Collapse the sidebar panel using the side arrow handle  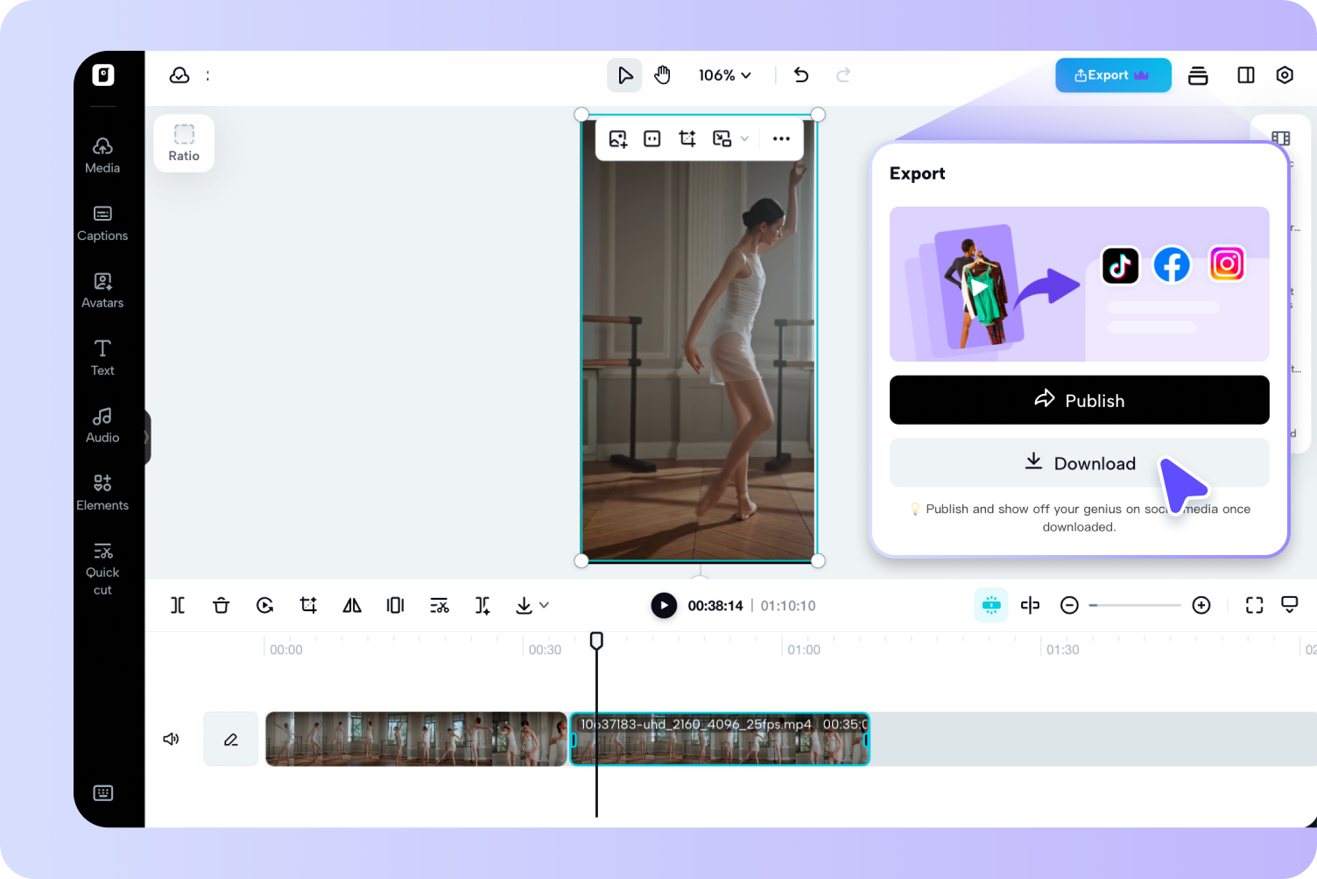[147, 437]
